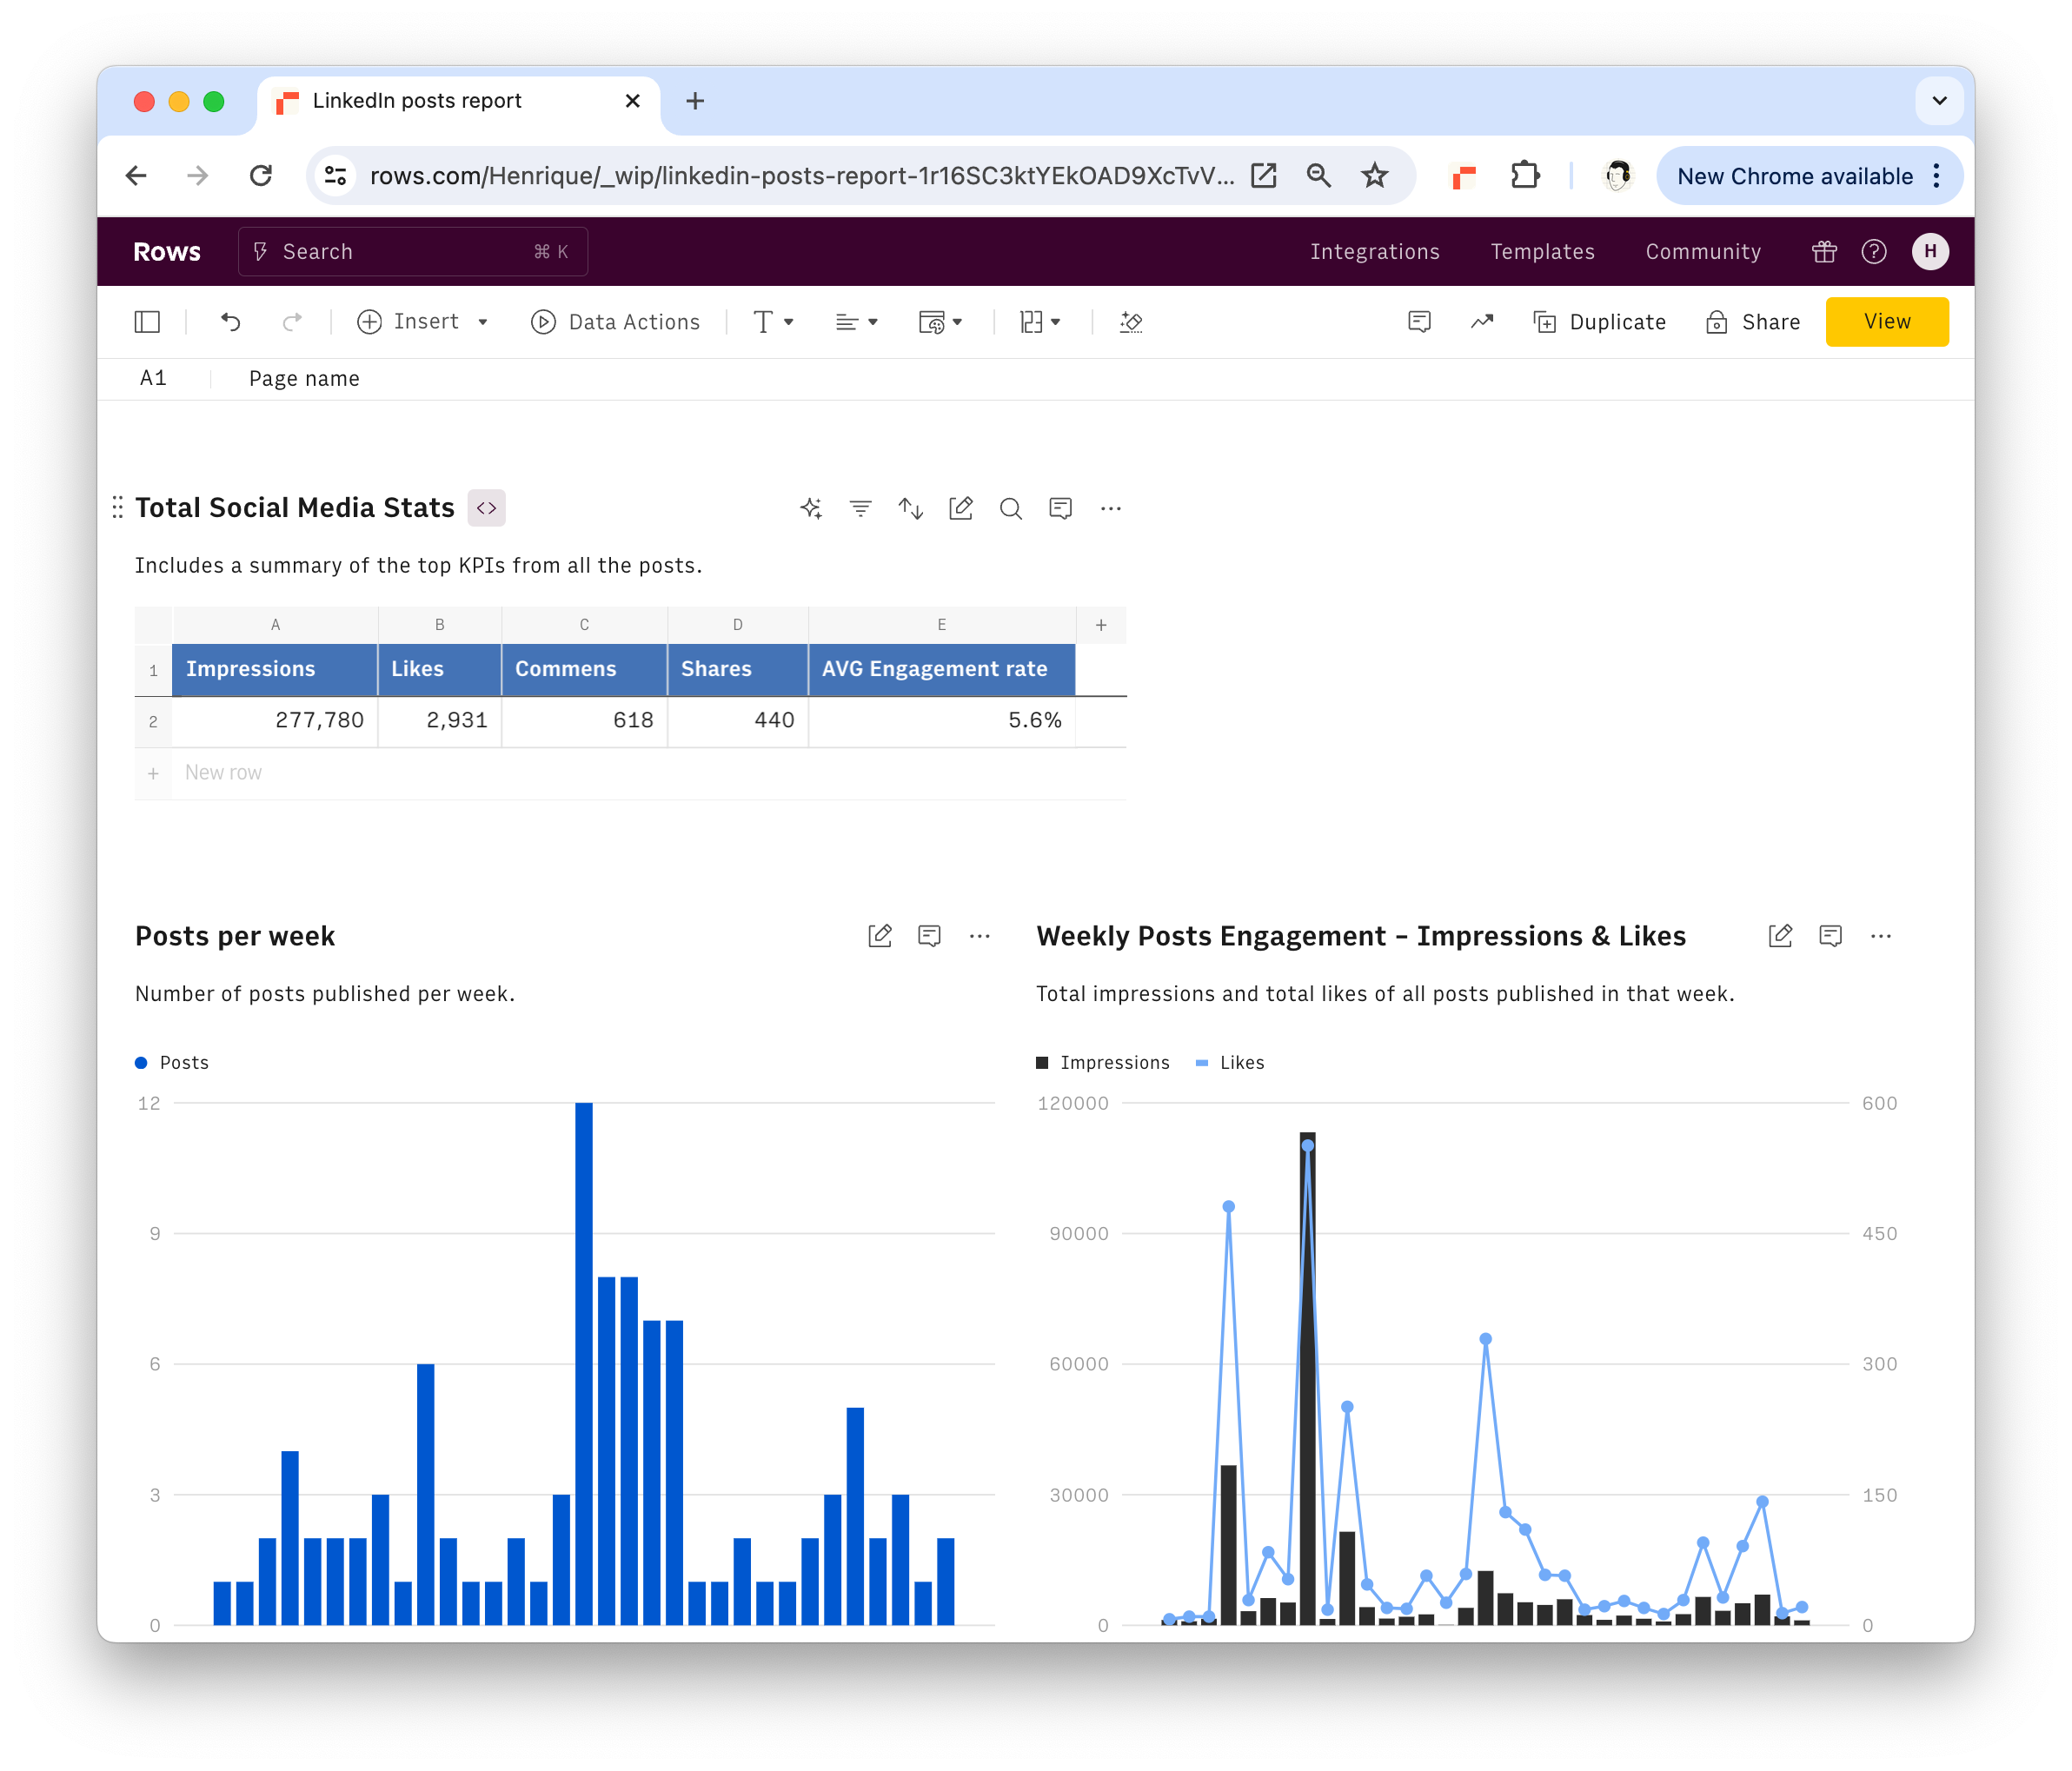Click the sort arrows icon on the table
Viewport: 2072px width, 1771px height.
click(910, 509)
